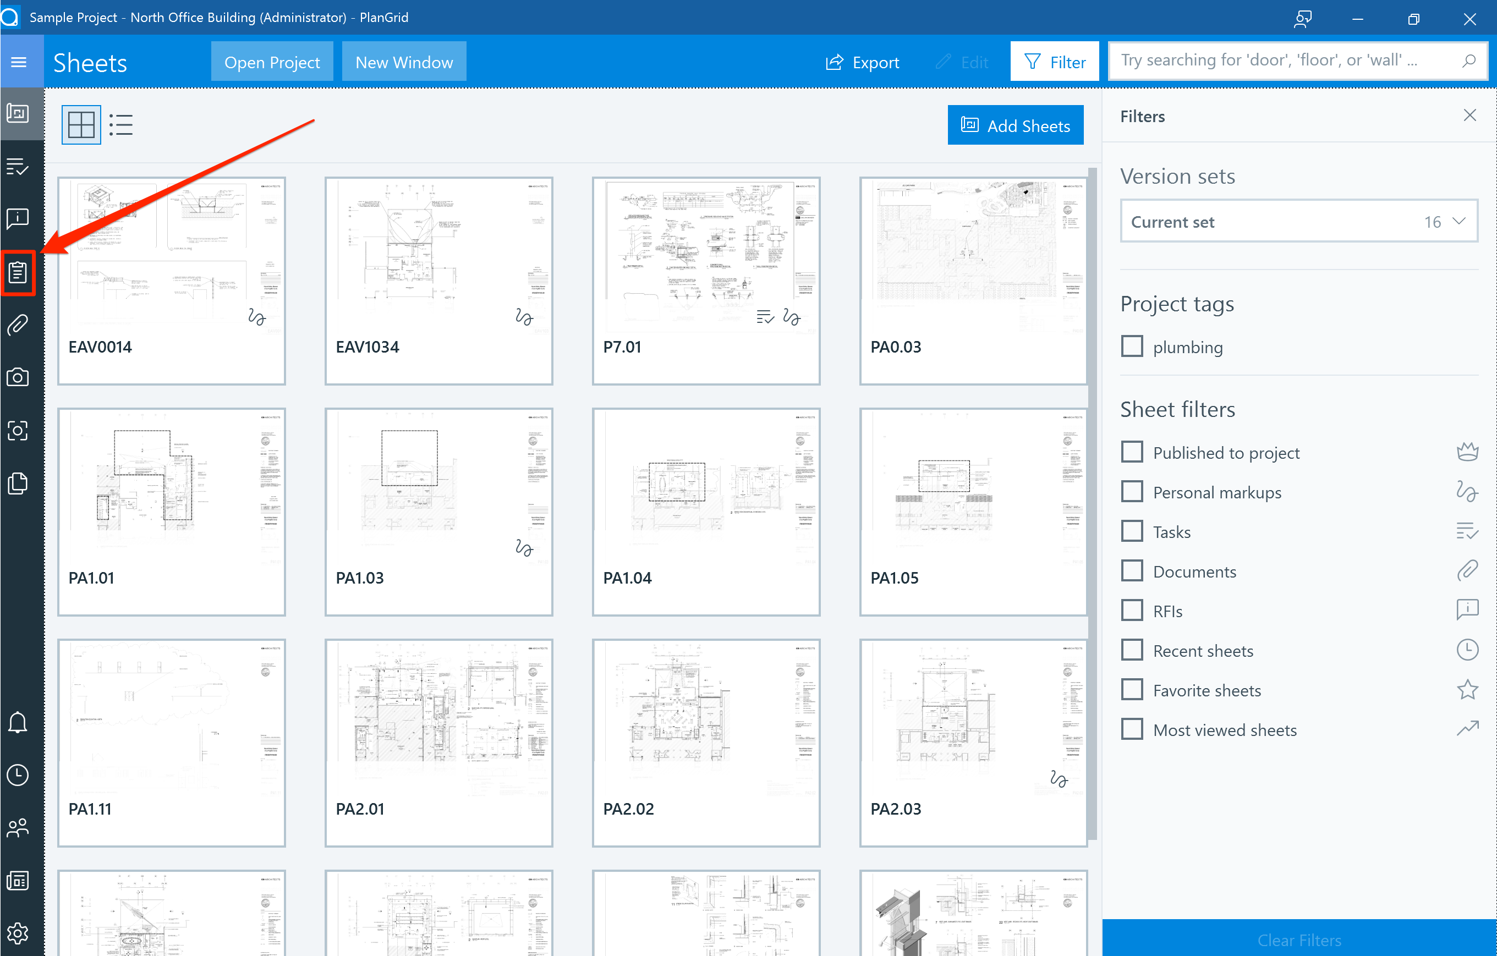Open the history clock sidebar icon

click(18, 775)
